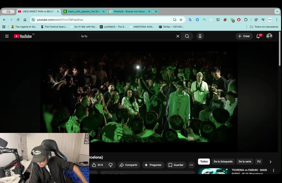Open Google Translate extension
This screenshot has height=183, width=282.
(x=190, y=20)
